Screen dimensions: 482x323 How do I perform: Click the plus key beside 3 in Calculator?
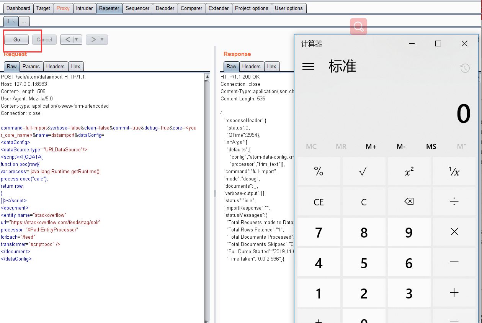(x=454, y=293)
